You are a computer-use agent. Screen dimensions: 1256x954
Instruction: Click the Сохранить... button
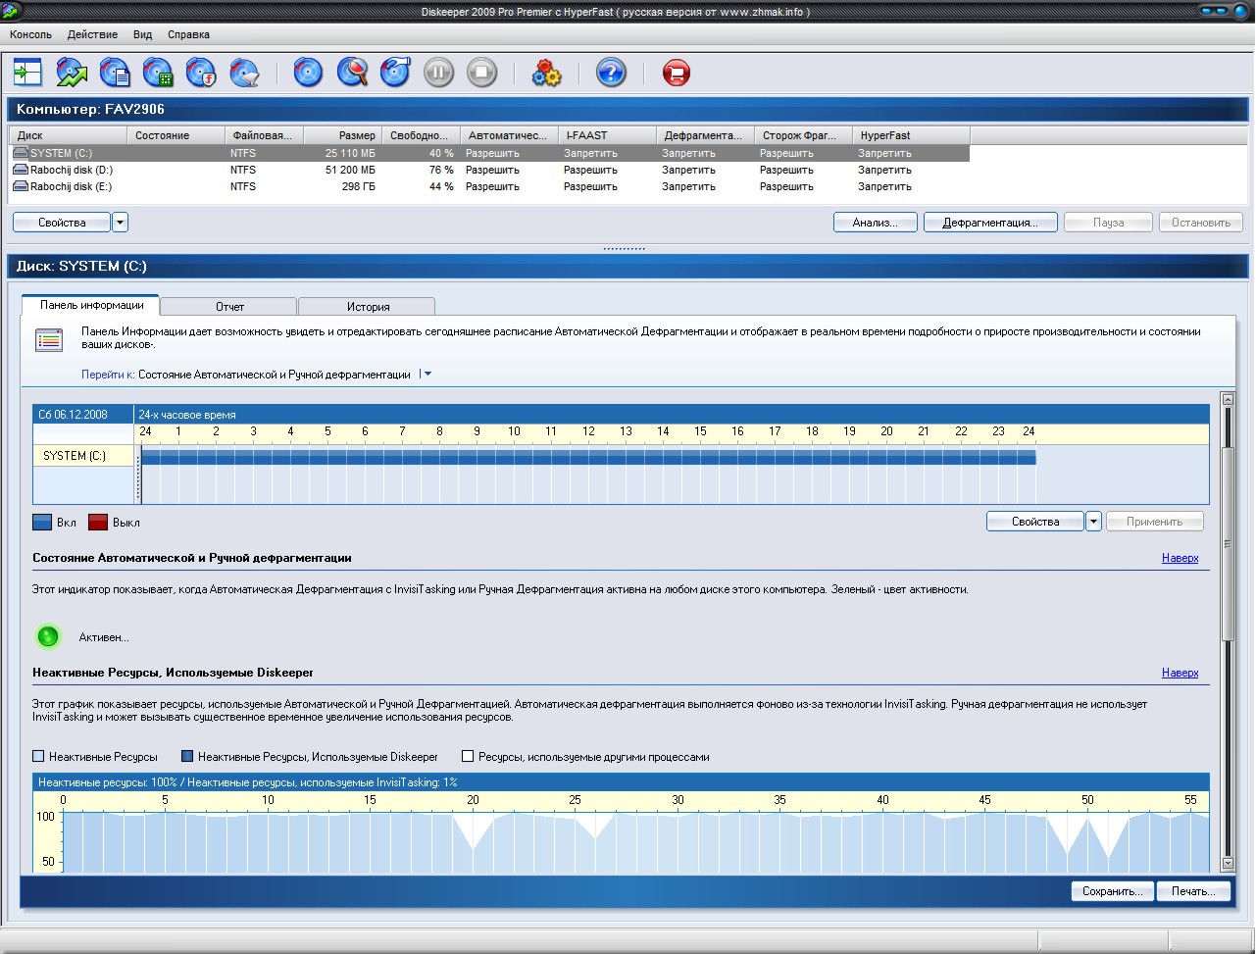(x=1112, y=891)
